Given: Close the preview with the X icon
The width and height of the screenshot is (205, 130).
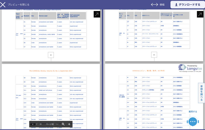Looking at the screenshot, I should (3, 5).
